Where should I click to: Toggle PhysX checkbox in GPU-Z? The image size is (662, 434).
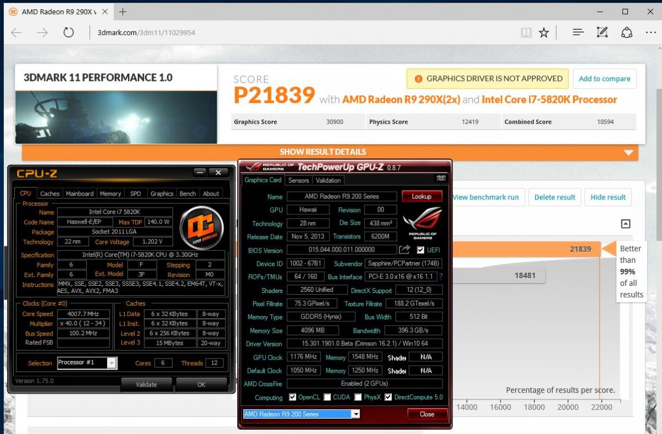click(358, 397)
